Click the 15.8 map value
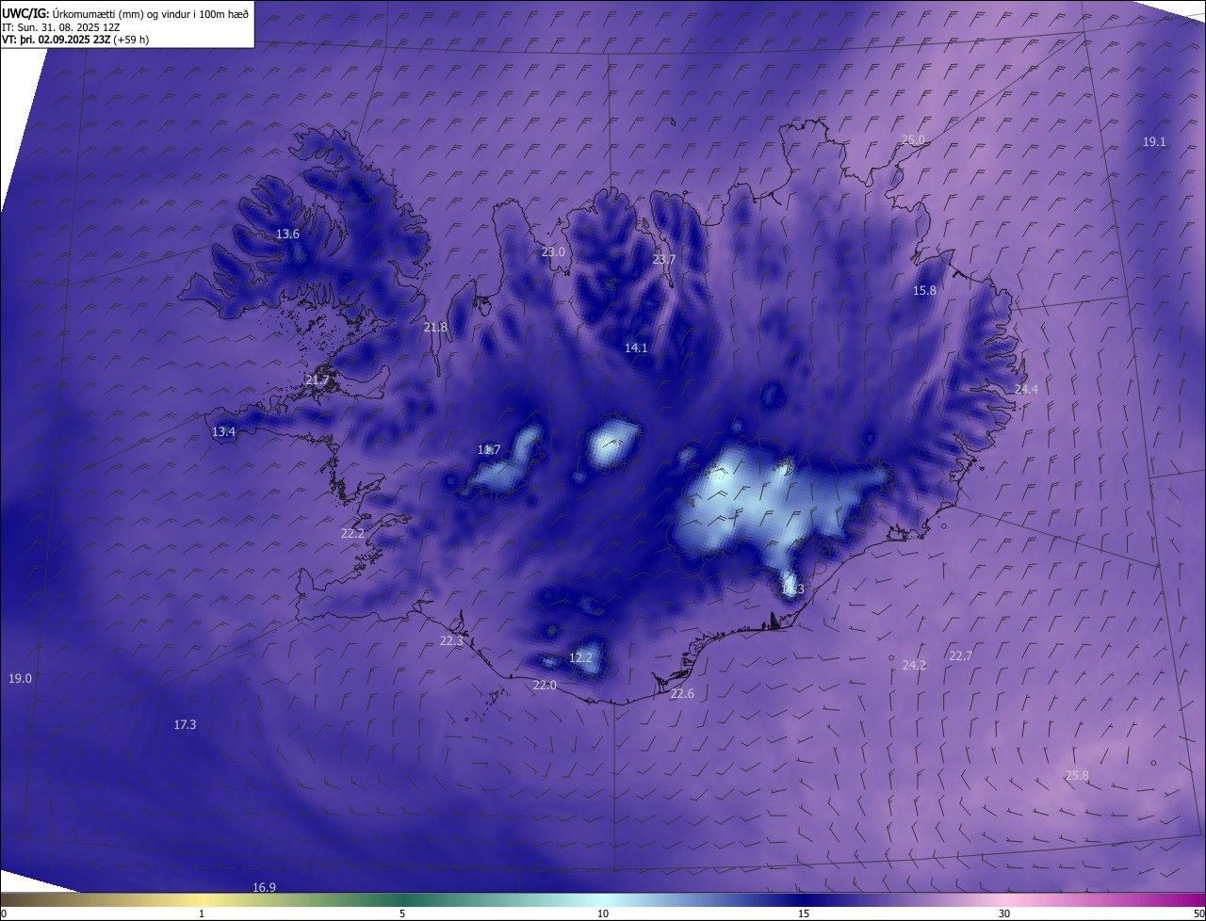The height and width of the screenshot is (921, 1206). pyautogui.click(x=924, y=291)
